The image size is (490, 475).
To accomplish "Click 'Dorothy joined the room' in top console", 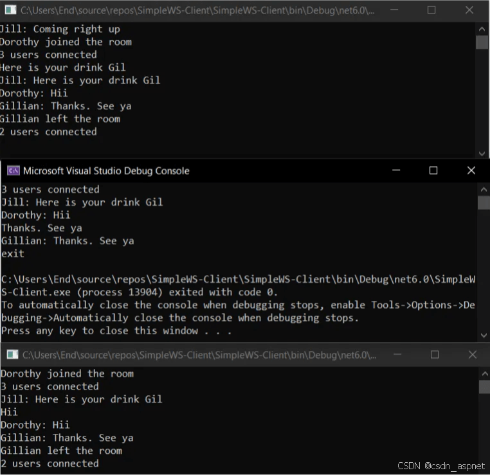I will click(x=66, y=42).
